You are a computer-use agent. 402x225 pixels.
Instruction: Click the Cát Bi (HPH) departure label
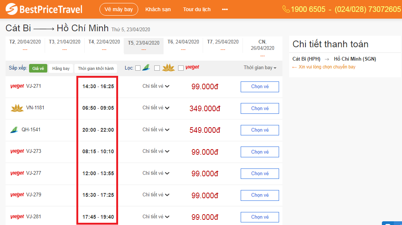(x=306, y=59)
